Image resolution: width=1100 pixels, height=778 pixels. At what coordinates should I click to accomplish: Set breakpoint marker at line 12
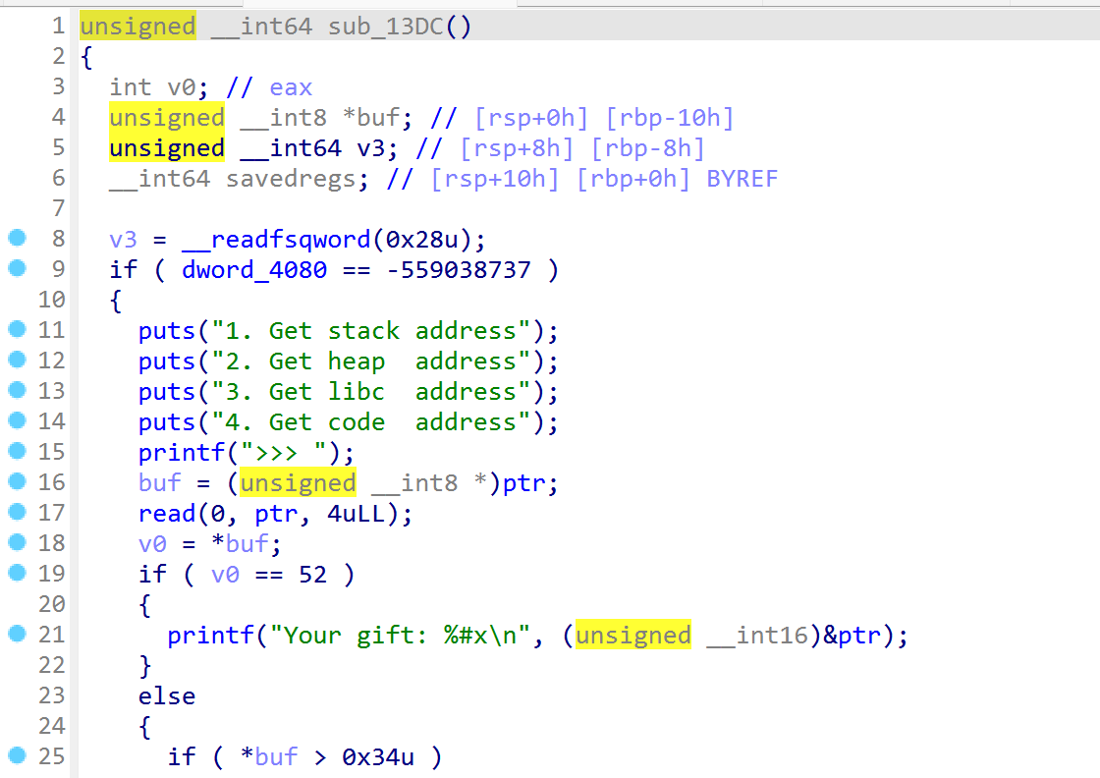click(17, 360)
